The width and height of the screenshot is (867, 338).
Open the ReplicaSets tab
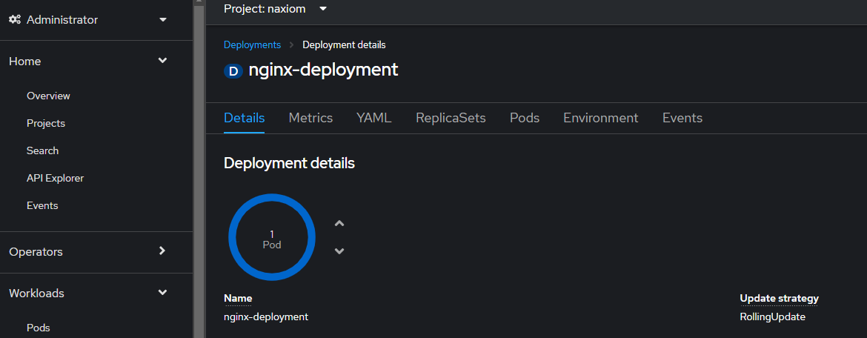451,118
